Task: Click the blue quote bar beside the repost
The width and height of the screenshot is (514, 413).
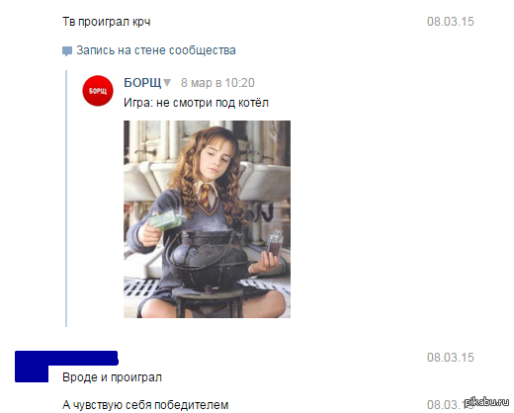Action: [x=66, y=199]
